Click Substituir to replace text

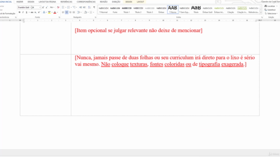(270, 10)
